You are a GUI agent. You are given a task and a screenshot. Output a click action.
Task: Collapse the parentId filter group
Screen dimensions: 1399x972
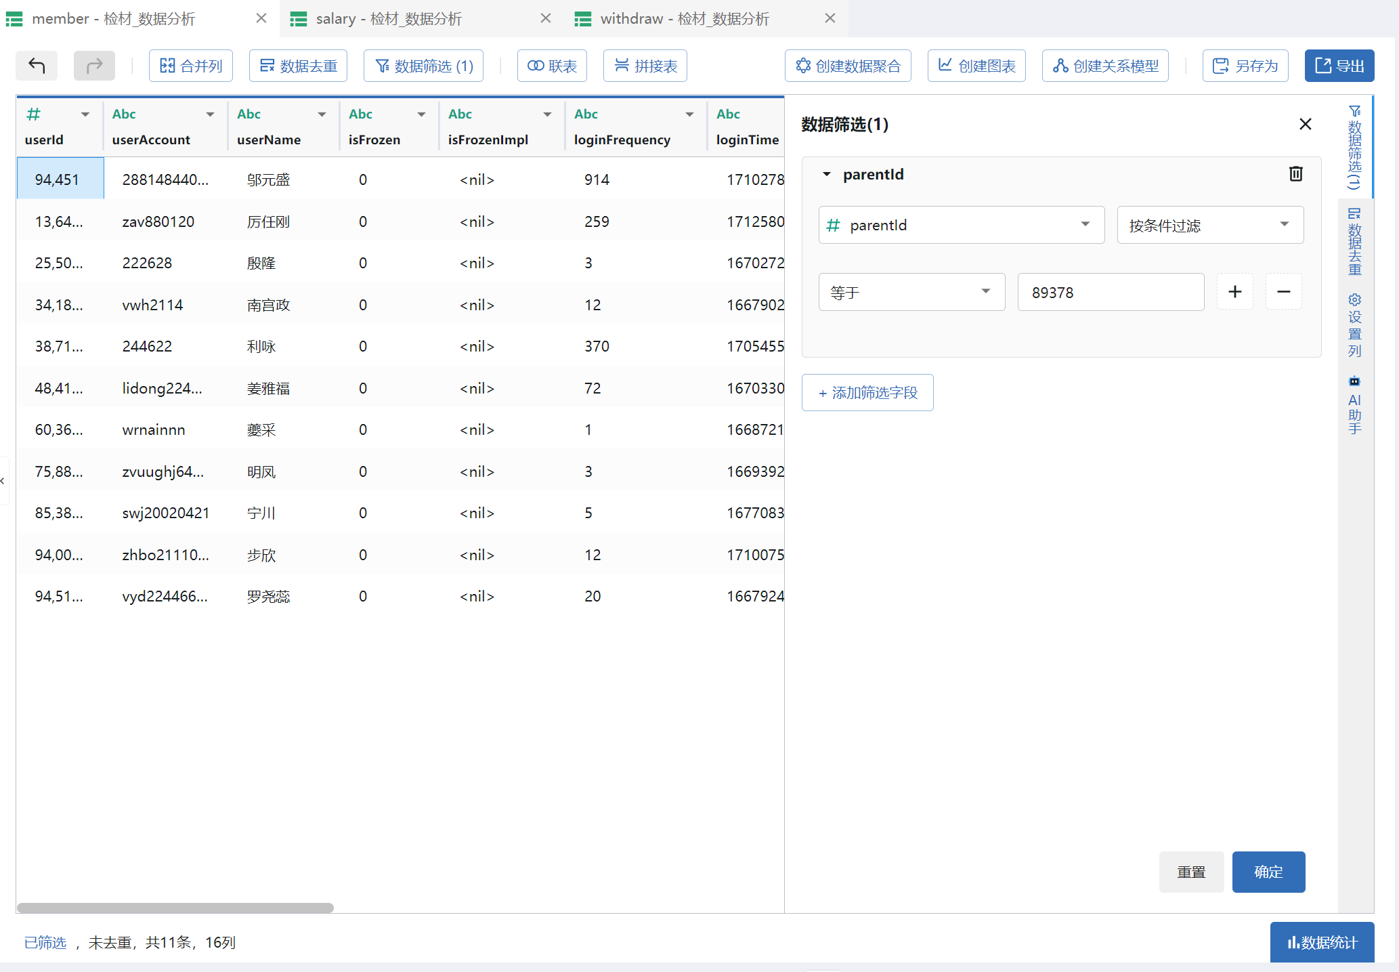click(826, 174)
